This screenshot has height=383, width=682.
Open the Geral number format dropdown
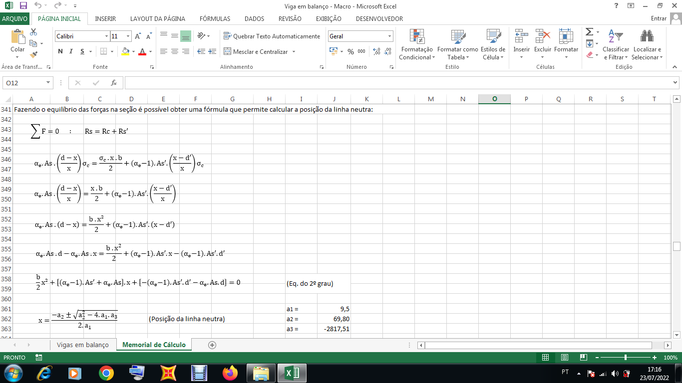(389, 36)
